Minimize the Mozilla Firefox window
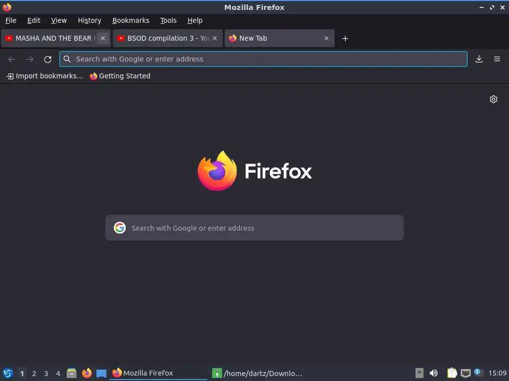 [481, 7]
